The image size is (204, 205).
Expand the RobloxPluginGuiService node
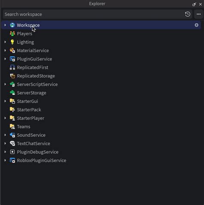(5, 160)
